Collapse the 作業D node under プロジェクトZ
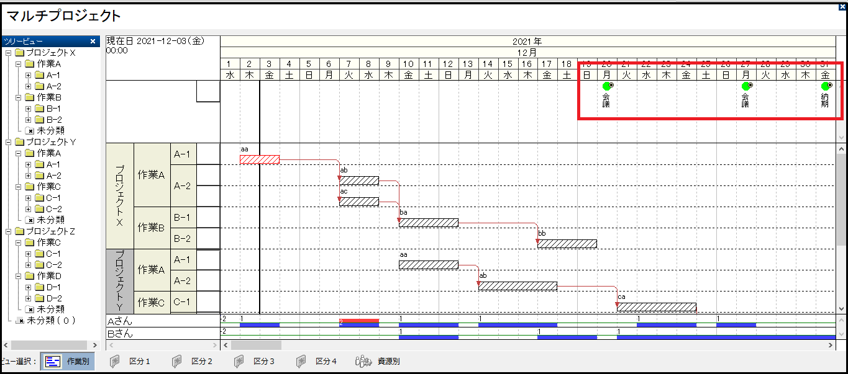This screenshot has height=374, width=848. point(19,276)
